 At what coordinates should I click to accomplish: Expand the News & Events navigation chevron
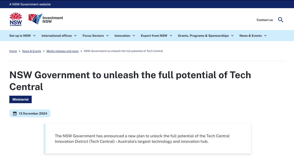click(x=265, y=36)
